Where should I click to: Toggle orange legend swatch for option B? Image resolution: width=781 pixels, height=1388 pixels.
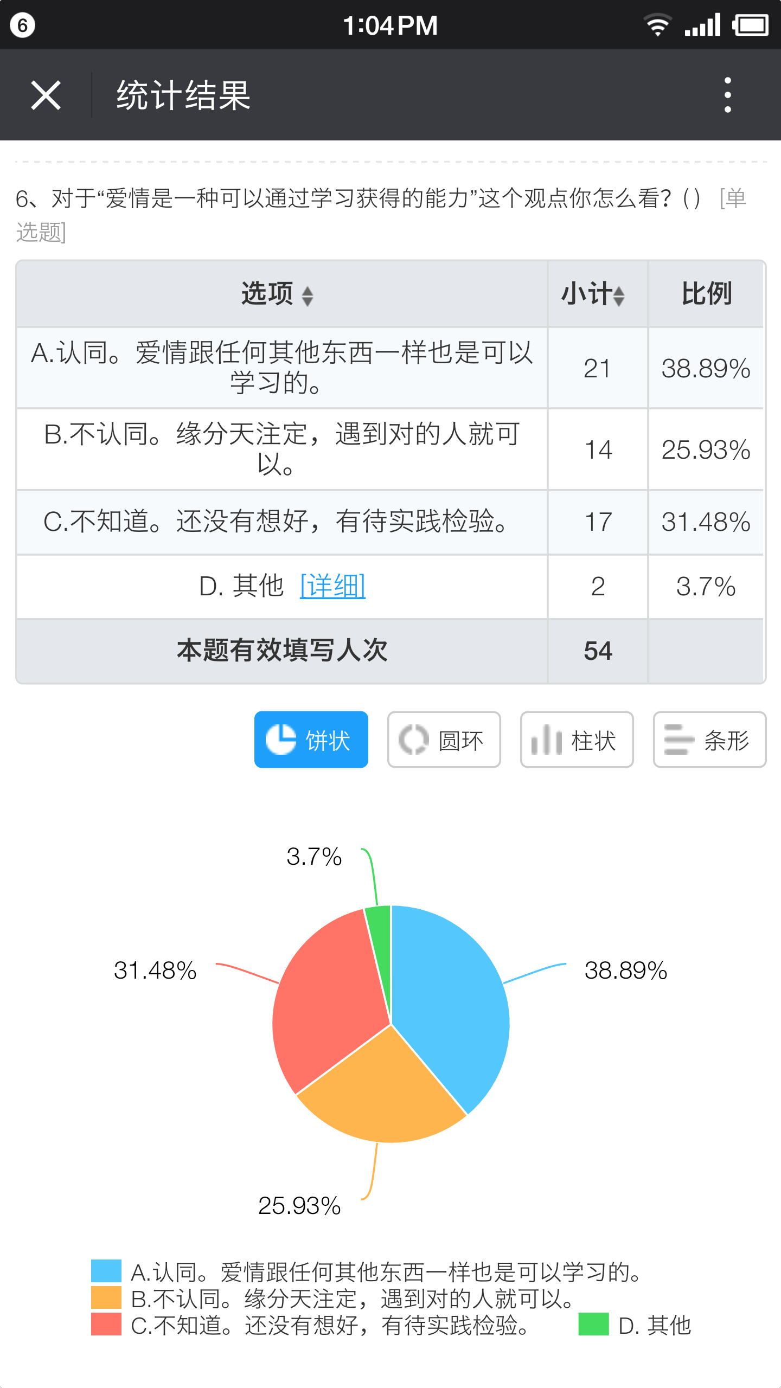(106, 1298)
